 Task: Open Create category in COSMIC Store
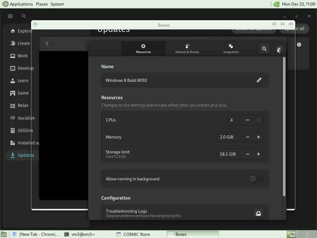click(x=20, y=43)
